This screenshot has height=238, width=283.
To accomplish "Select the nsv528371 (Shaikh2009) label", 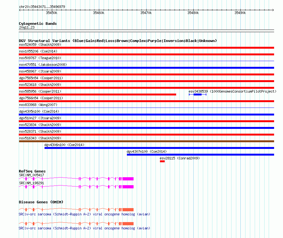I will point(40,131).
